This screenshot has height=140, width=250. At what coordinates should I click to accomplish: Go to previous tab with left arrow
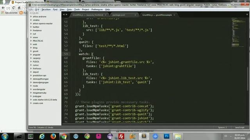coord(64,15)
